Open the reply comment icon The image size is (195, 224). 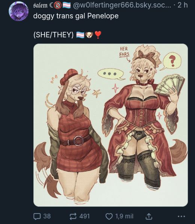click(x=37, y=216)
